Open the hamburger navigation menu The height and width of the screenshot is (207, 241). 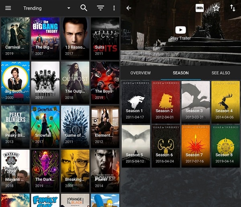pos(8,8)
